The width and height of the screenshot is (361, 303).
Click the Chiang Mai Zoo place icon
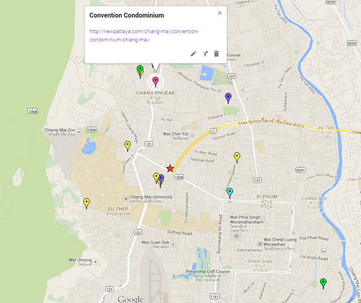pyautogui.click(x=79, y=132)
